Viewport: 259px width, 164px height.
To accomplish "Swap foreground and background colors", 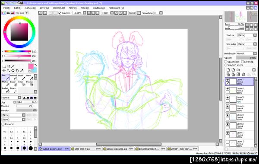I will (35, 65).
